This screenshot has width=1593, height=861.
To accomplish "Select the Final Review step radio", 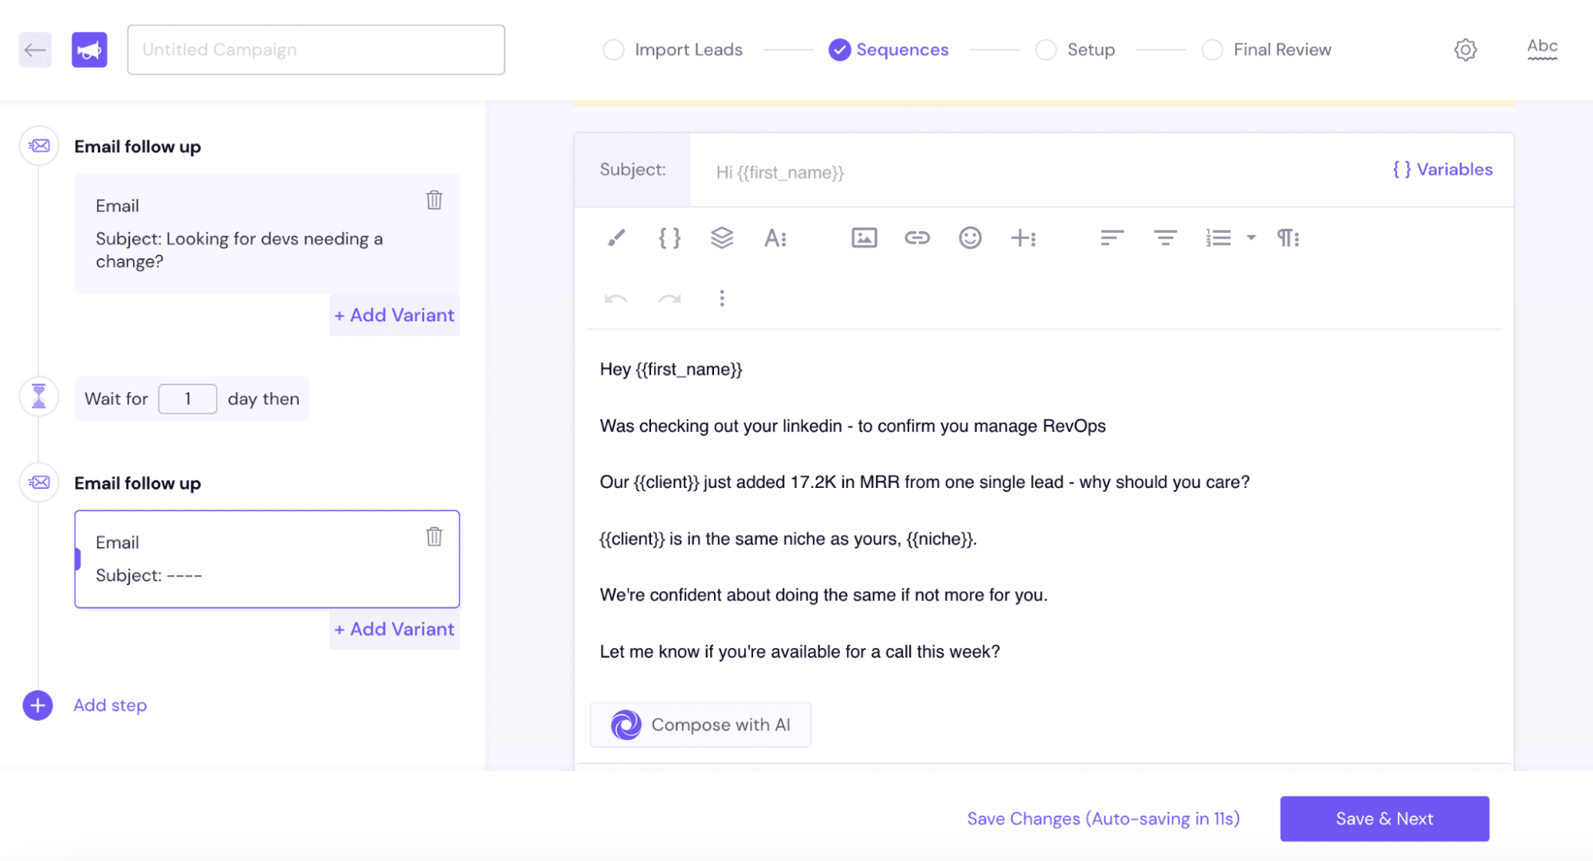I will tap(1212, 49).
